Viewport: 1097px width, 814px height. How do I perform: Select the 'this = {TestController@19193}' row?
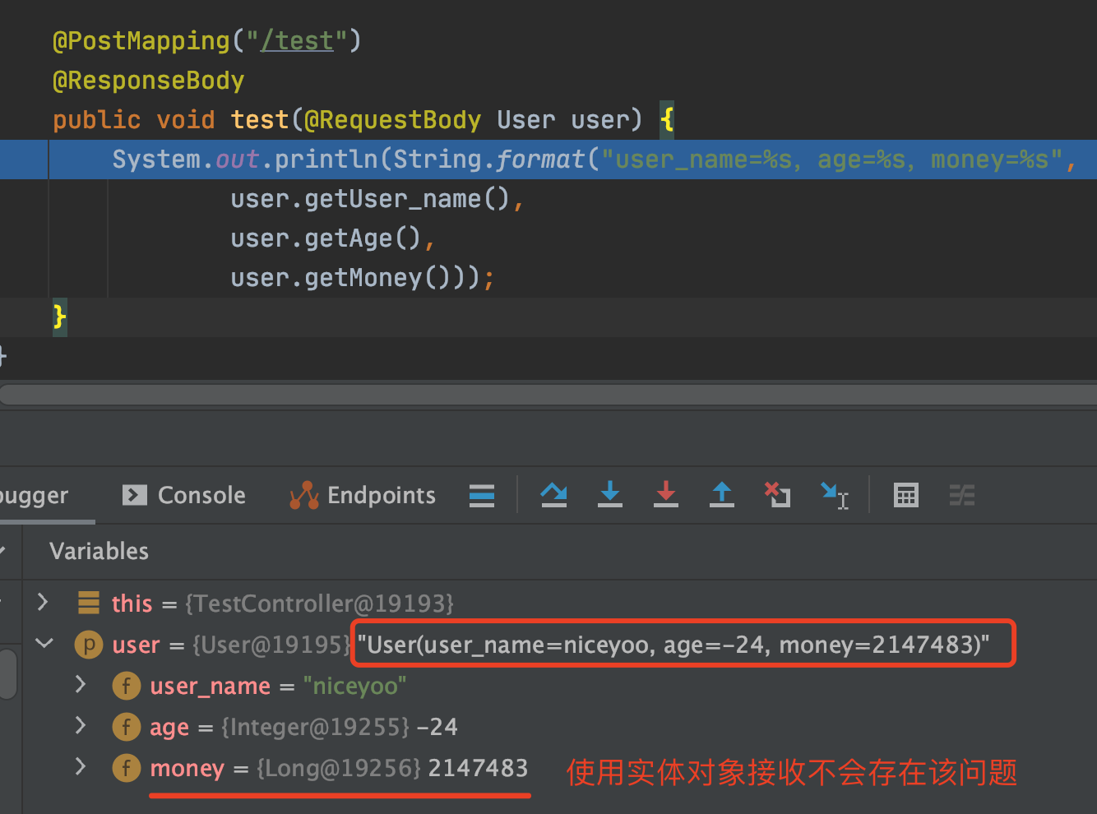[x=559, y=604]
